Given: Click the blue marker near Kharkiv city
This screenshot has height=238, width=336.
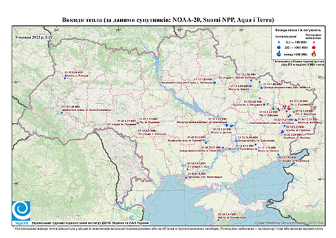Looking at the screenshot, I should click(251, 86).
